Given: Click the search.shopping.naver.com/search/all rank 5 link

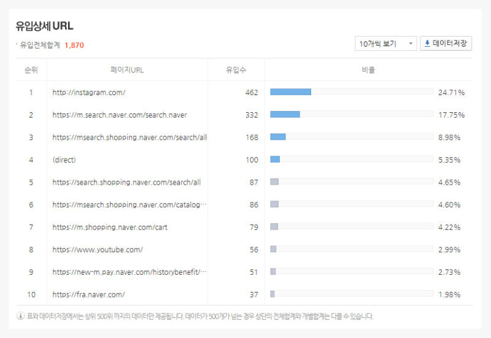Looking at the screenshot, I should click(x=126, y=182).
